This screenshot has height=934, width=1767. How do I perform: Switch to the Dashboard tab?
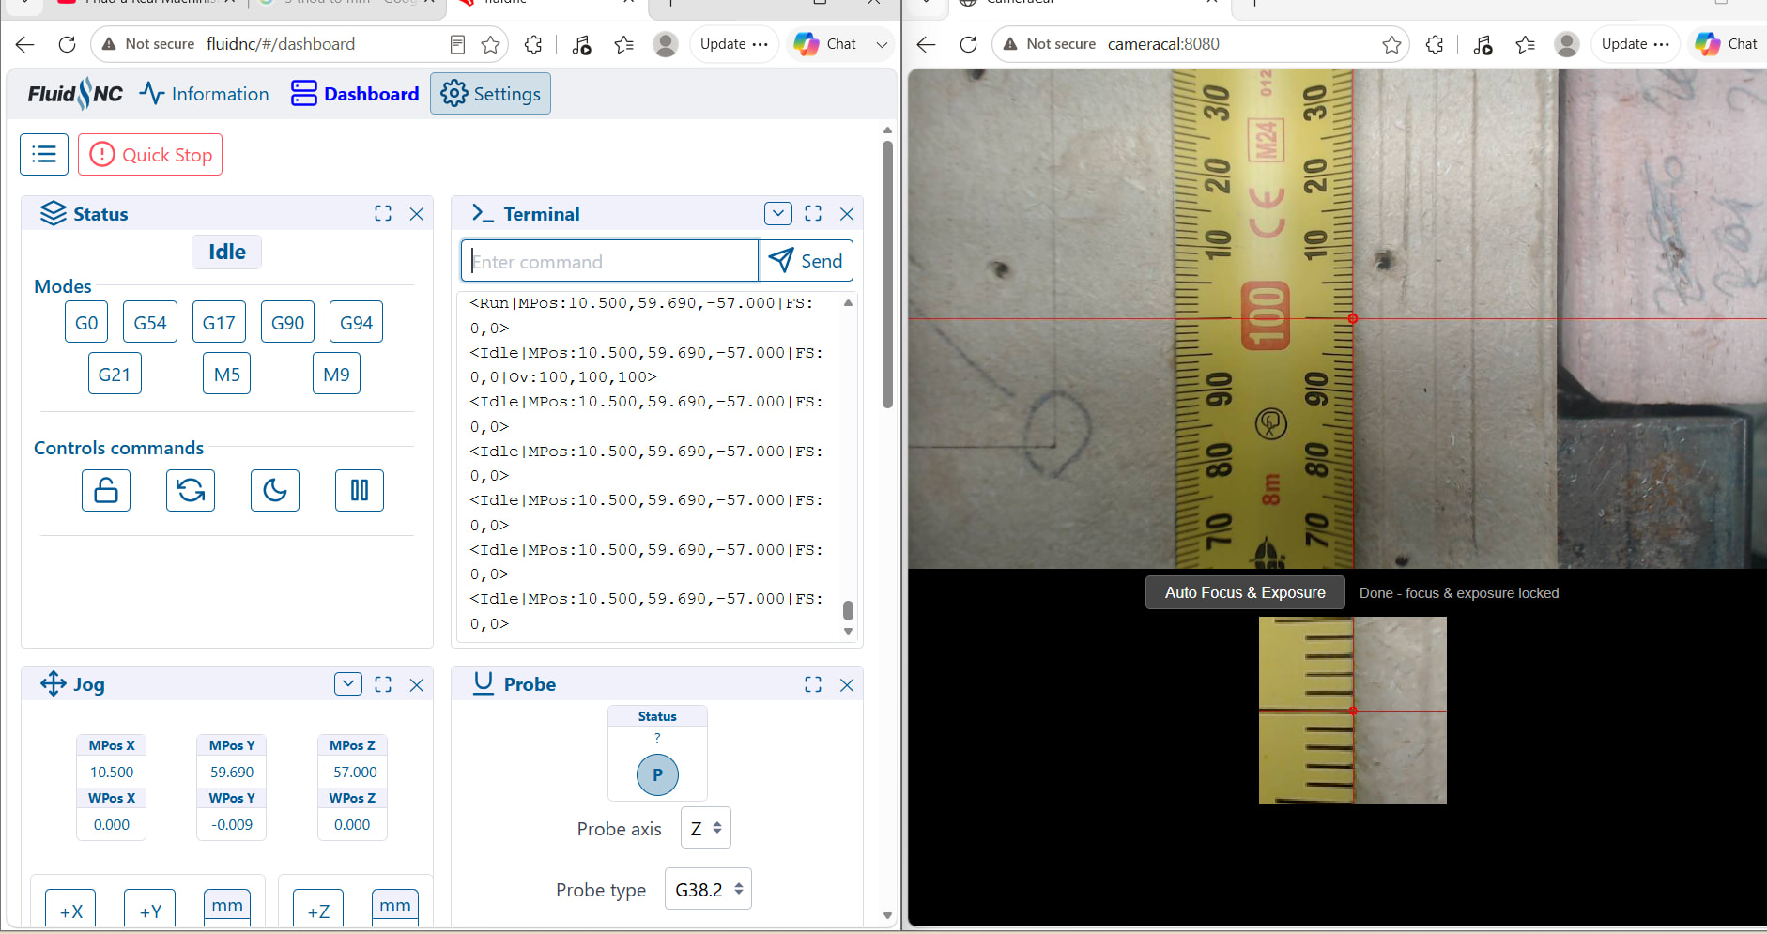[x=355, y=94]
